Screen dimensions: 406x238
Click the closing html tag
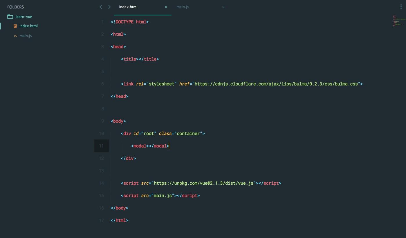120,220
